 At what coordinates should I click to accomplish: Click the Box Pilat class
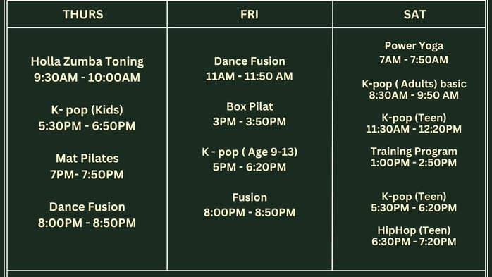point(250,106)
